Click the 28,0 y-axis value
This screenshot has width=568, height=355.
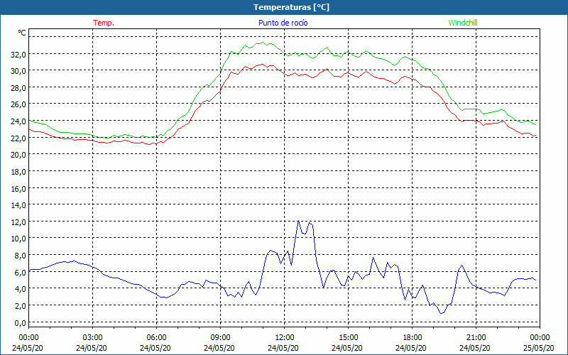(x=18, y=88)
